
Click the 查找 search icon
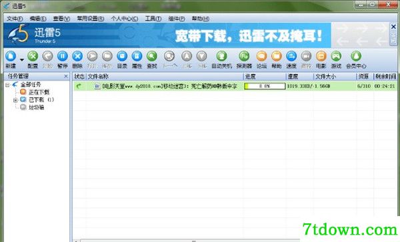point(152,57)
